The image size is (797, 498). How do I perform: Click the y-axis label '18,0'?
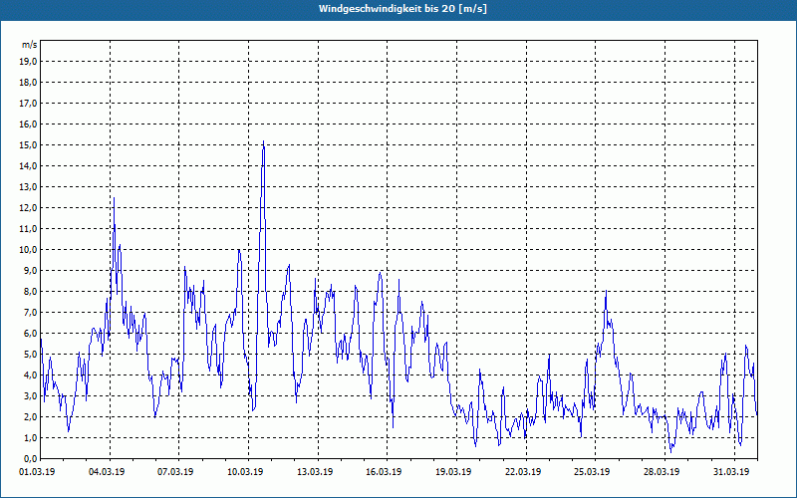coord(28,83)
